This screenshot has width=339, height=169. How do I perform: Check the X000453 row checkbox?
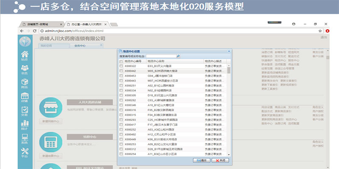121,76
